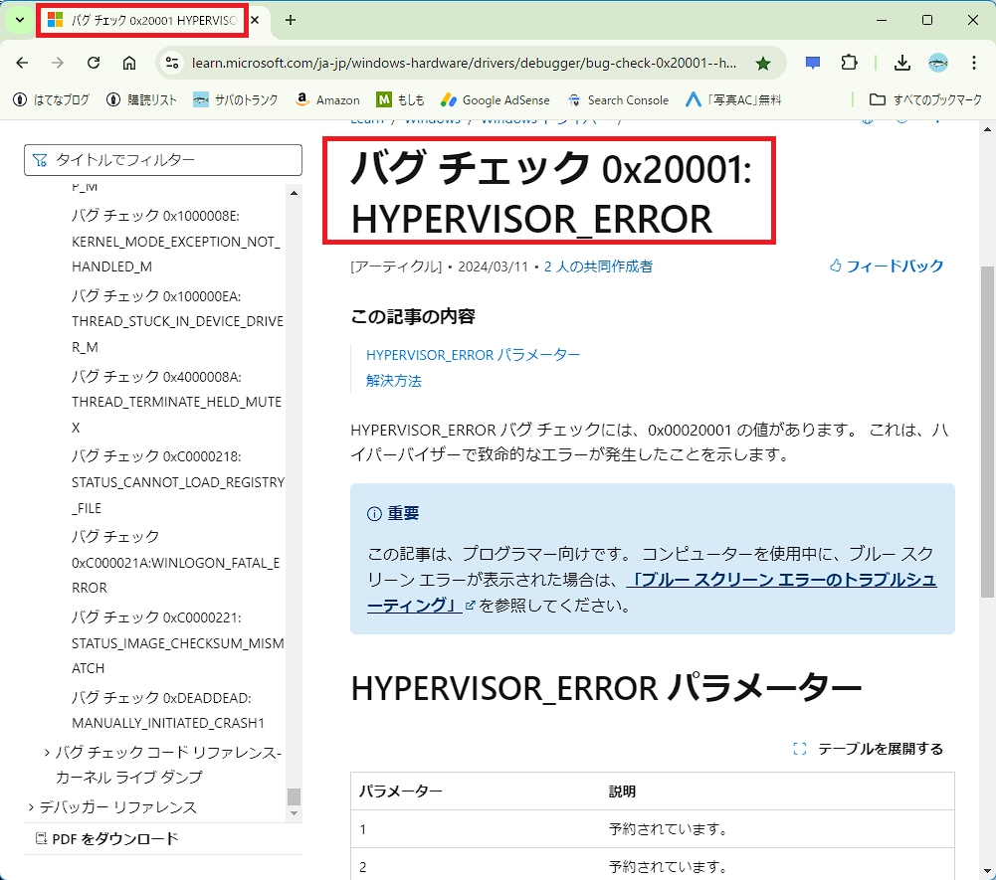
Task: Open バグ チェック 0xC0000221 sidebar item
Action: (178, 642)
